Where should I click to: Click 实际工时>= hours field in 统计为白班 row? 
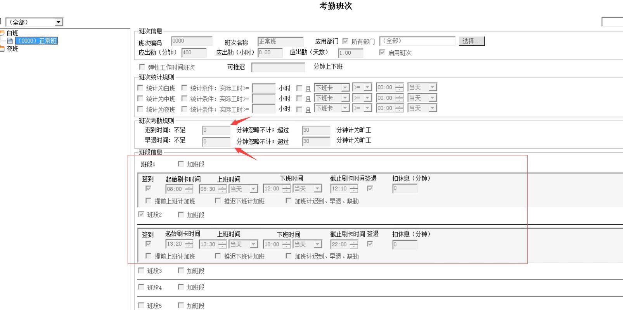click(x=264, y=88)
